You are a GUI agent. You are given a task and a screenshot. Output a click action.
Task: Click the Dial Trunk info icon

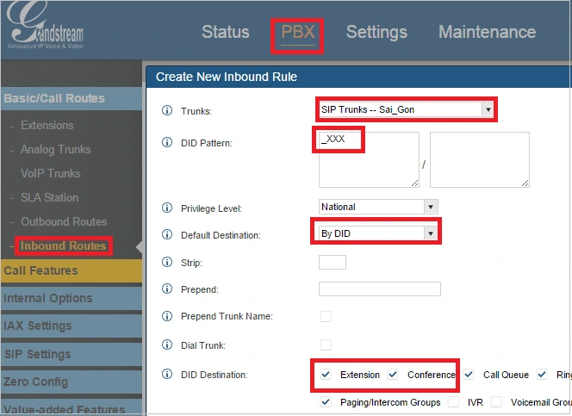click(167, 345)
